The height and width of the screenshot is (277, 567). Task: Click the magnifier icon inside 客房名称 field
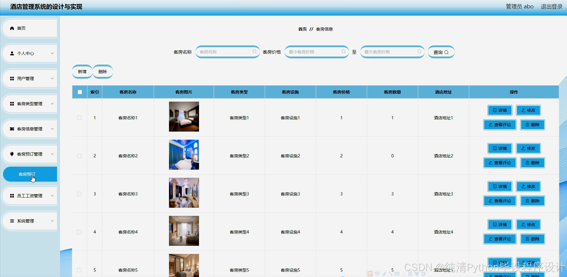[x=254, y=52]
